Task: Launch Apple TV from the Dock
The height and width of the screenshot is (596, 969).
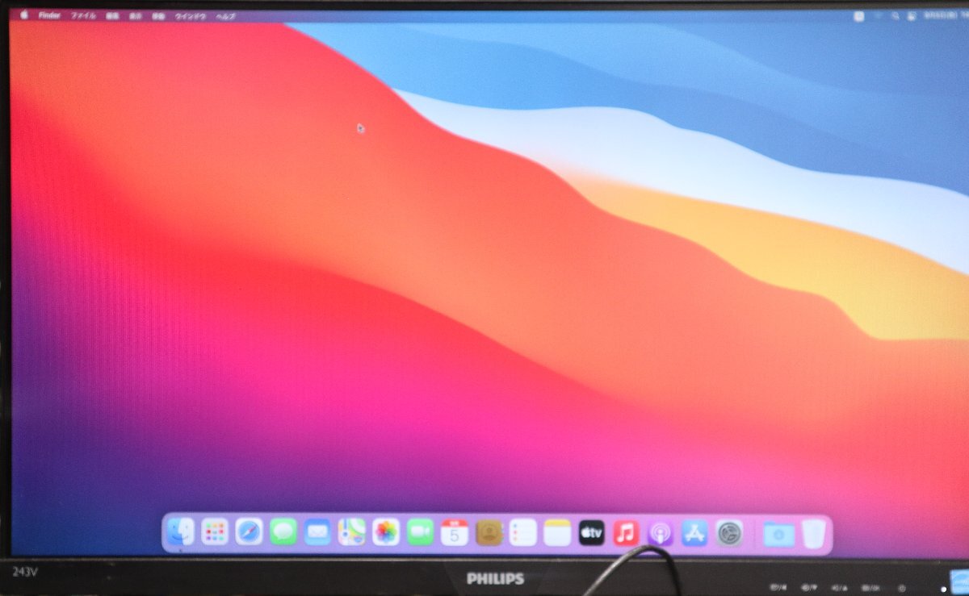Action: (592, 531)
